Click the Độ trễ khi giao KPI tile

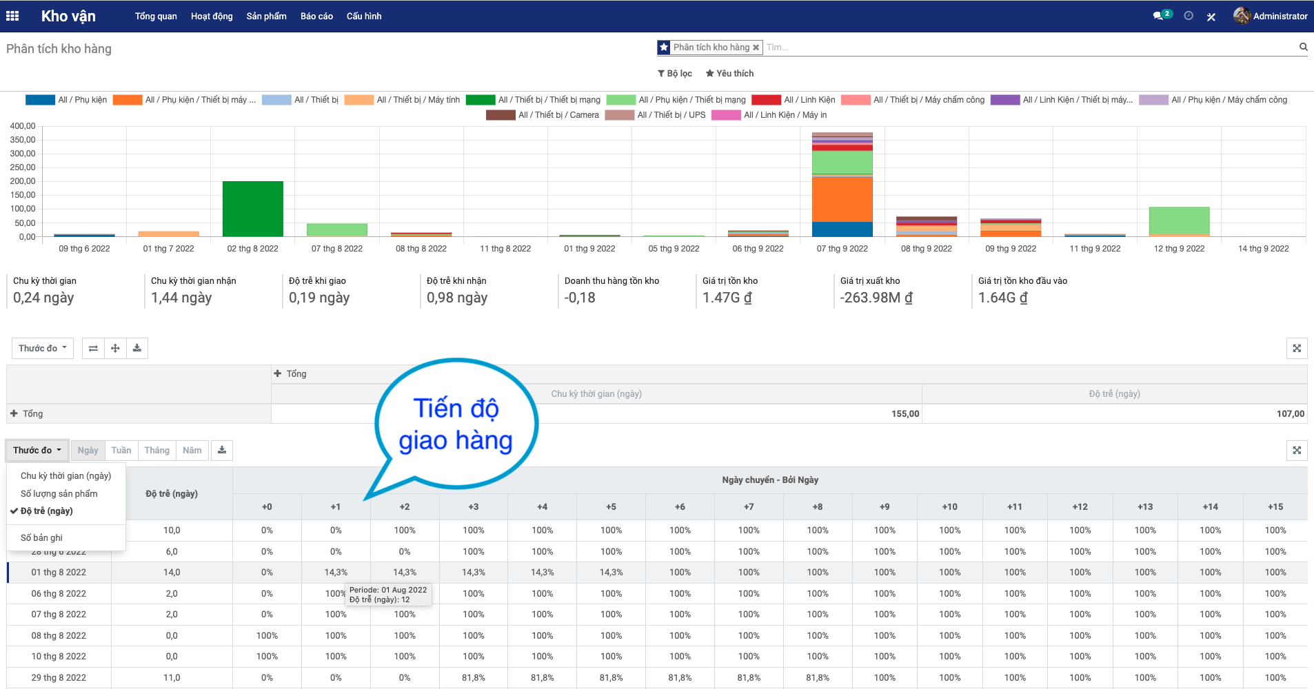pyautogui.click(x=351, y=290)
